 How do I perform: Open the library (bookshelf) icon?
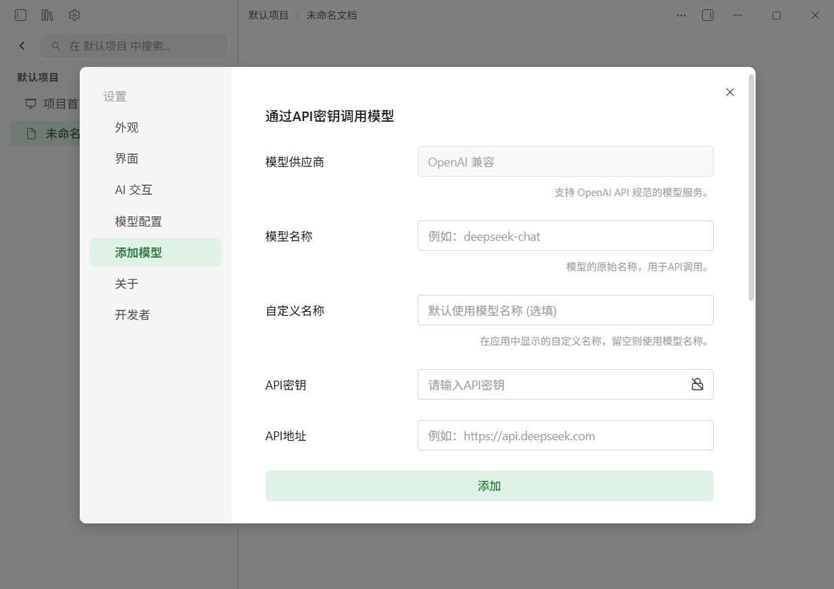tap(47, 14)
